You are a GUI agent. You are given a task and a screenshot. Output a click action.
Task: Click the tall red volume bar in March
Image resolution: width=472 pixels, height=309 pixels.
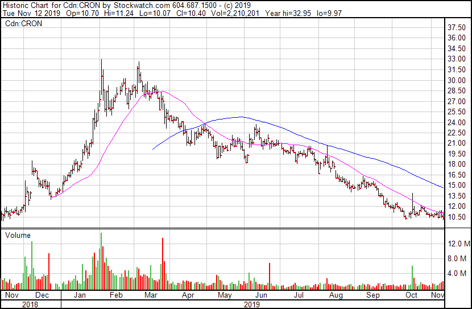click(x=163, y=264)
